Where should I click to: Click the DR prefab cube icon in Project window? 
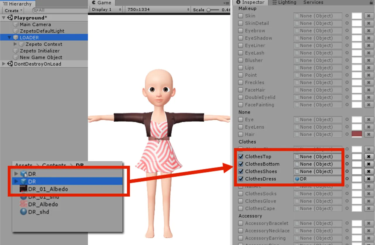click(x=23, y=174)
